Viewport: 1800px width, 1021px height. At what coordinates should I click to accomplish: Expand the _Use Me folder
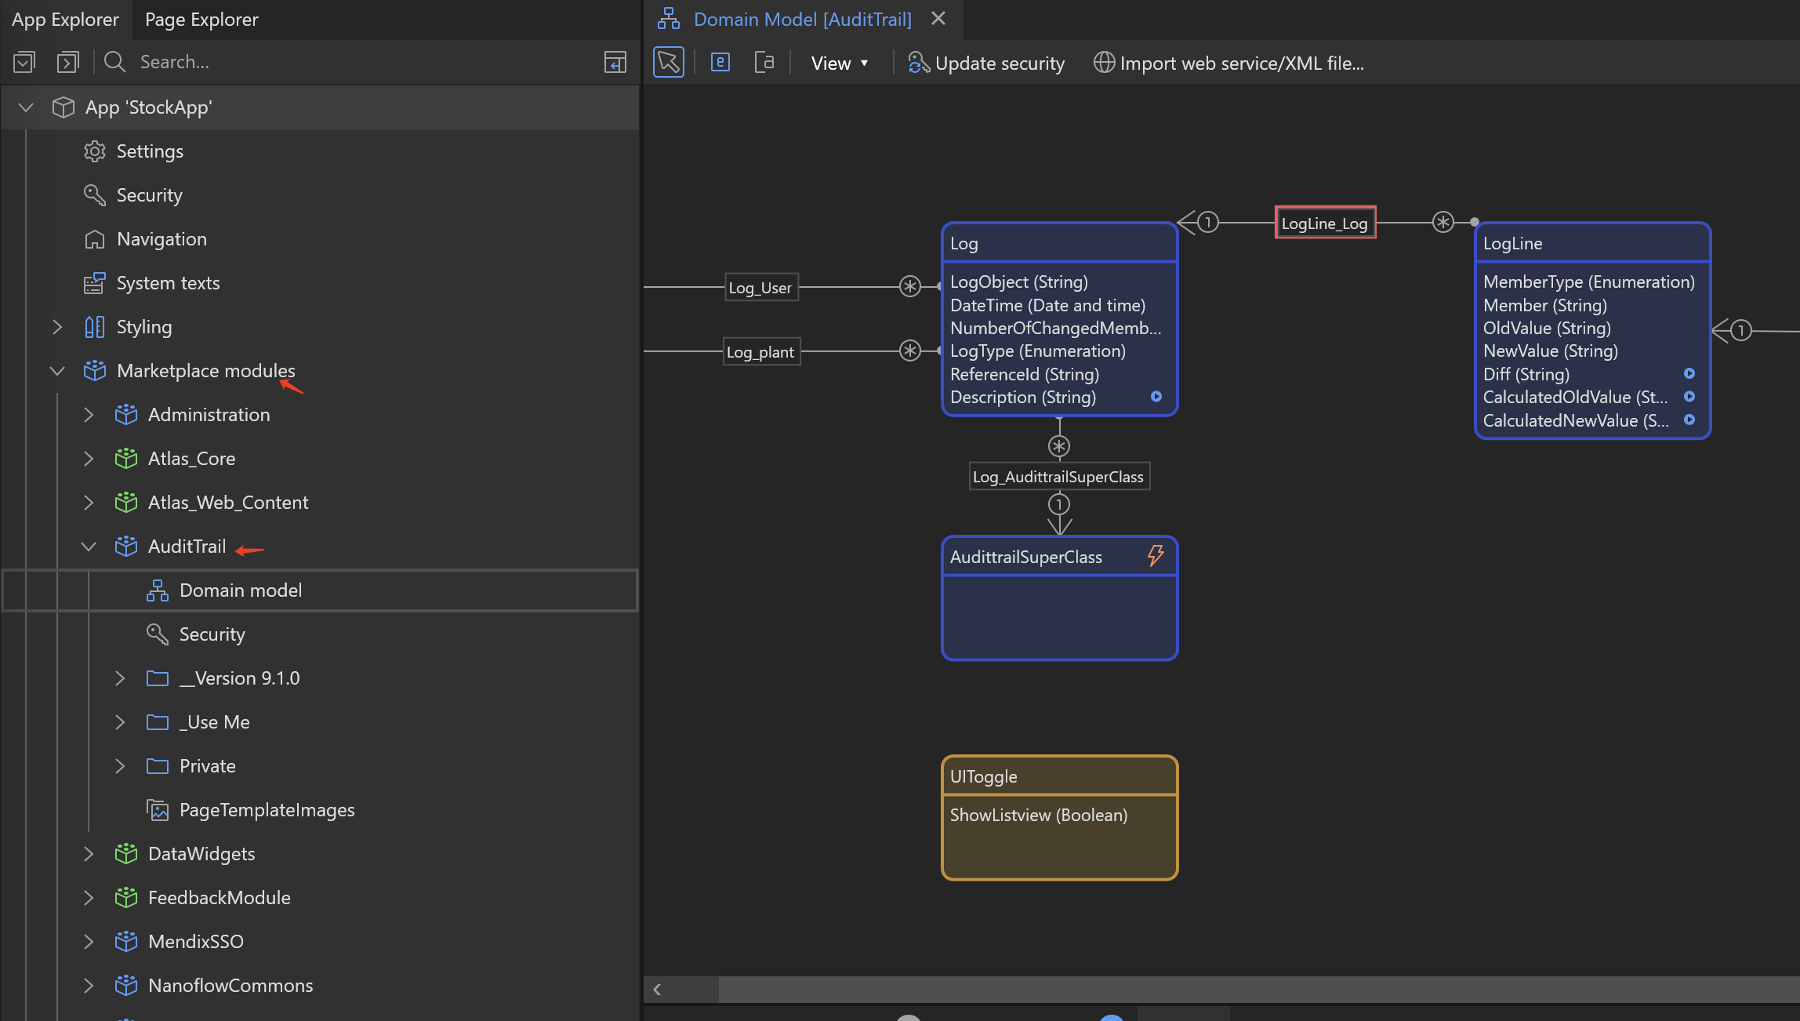120,722
